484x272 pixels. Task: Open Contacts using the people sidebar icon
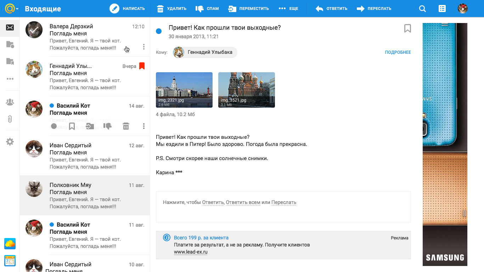10,102
